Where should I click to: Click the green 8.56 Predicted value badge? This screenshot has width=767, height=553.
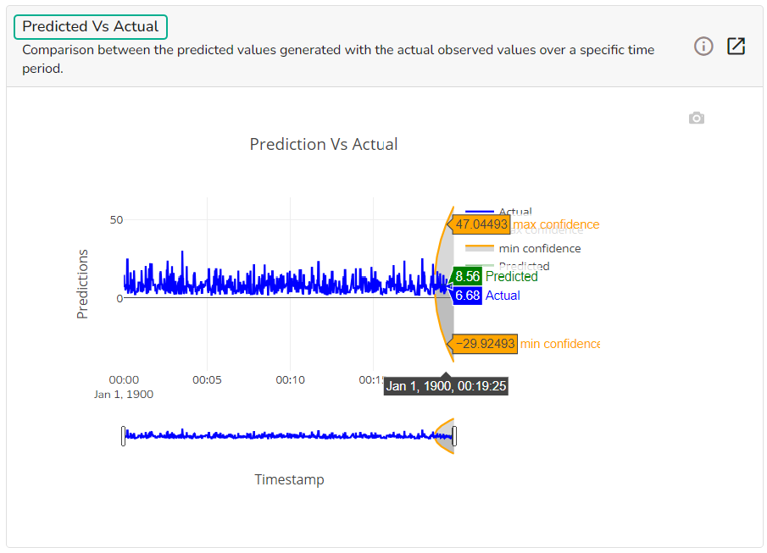pyautogui.click(x=467, y=276)
